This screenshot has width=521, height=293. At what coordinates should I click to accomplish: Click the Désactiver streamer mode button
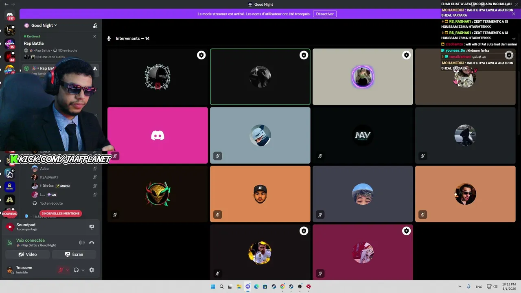click(x=325, y=14)
